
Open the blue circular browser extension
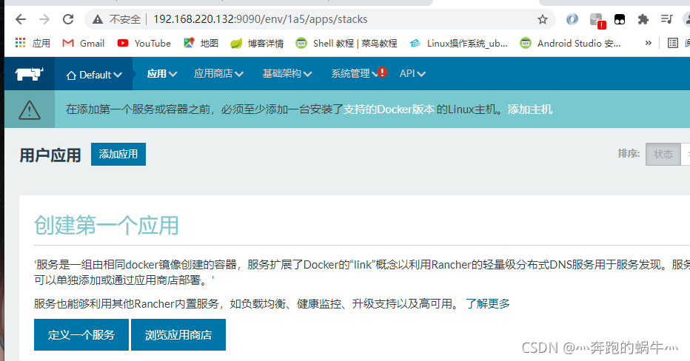tap(572, 19)
